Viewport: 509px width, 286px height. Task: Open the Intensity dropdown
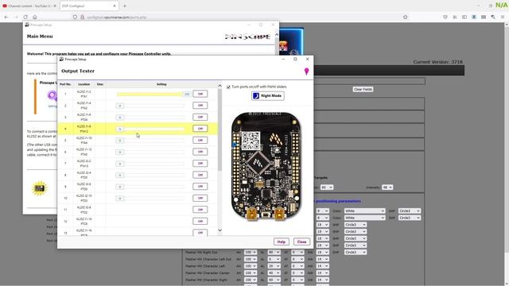(x=387, y=187)
